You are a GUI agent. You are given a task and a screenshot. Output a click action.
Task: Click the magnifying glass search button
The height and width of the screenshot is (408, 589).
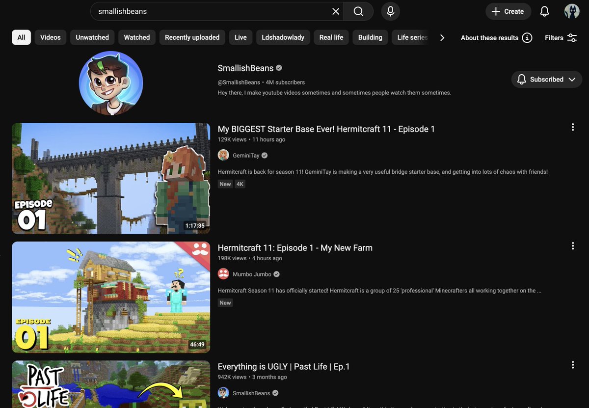[358, 11]
